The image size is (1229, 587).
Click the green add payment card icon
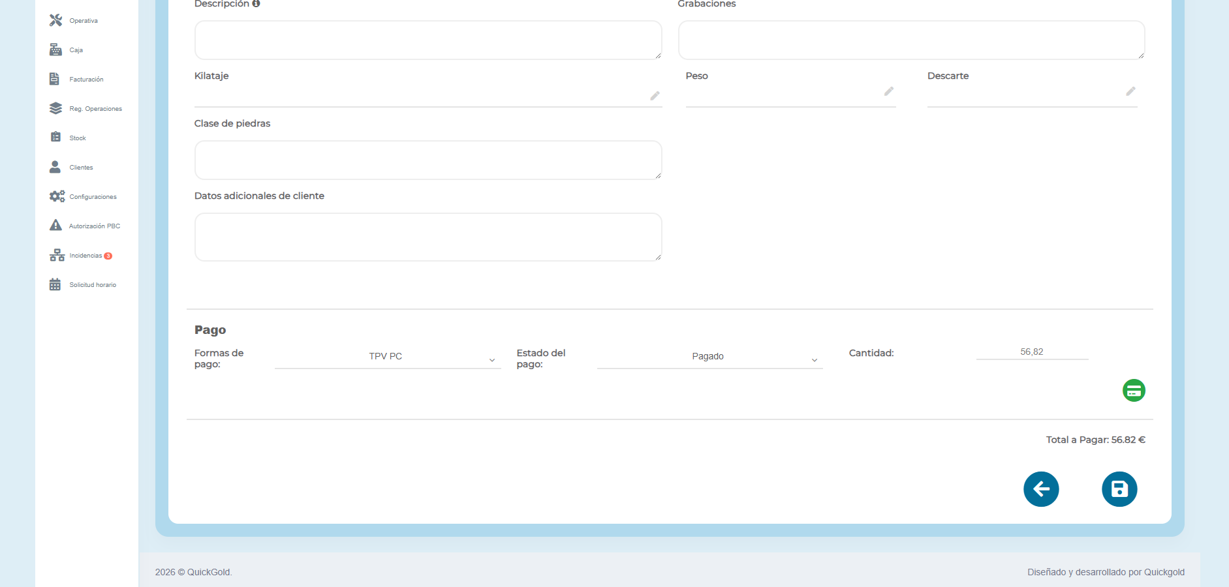[1134, 391]
